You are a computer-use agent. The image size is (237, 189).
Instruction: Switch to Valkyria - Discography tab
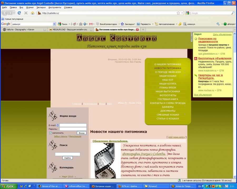24,30
